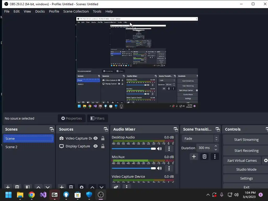This screenshot has width=268, height=201.
Task: Add a new scene with the plus icon
Action: click(x=8, y=187)
